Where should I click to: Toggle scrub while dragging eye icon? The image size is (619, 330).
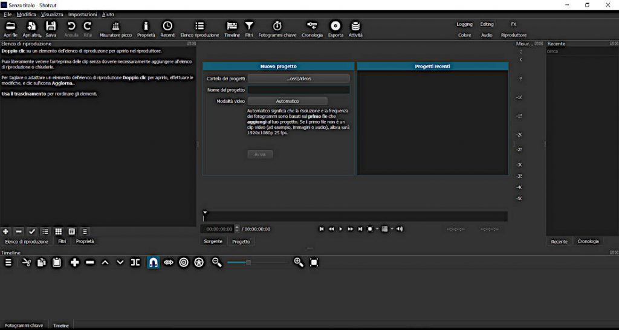[169, 262]
